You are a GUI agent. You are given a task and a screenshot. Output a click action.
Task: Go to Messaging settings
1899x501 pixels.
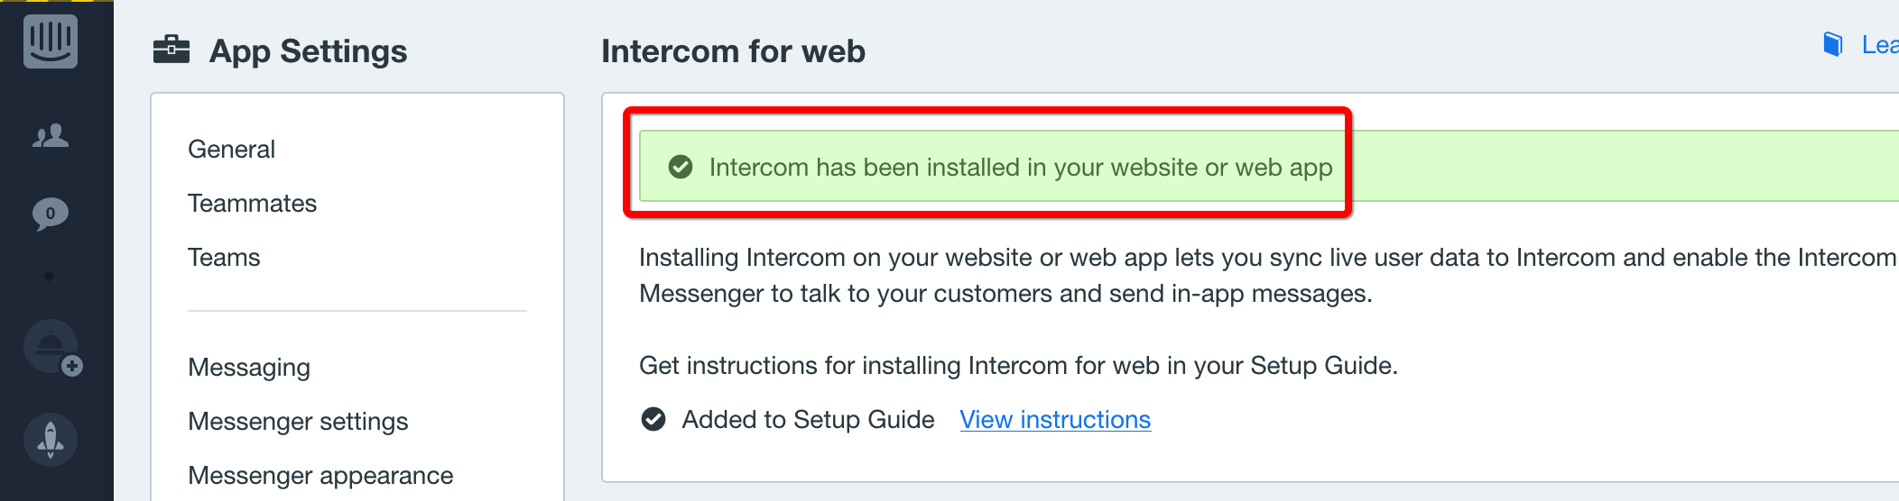(249, 368)
